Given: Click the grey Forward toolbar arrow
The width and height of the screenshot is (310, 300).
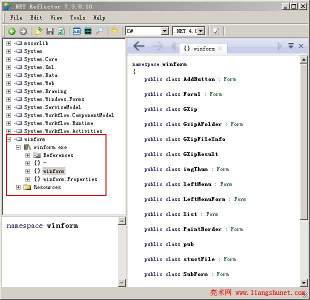Looking at the screenshot, I should [x=23, y=31].
